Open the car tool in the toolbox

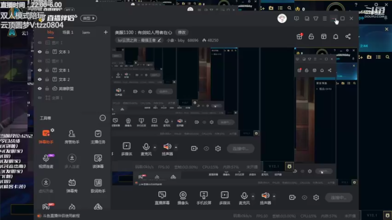point(98,207)
